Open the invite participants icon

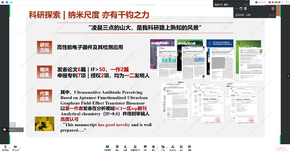point(127,146)
